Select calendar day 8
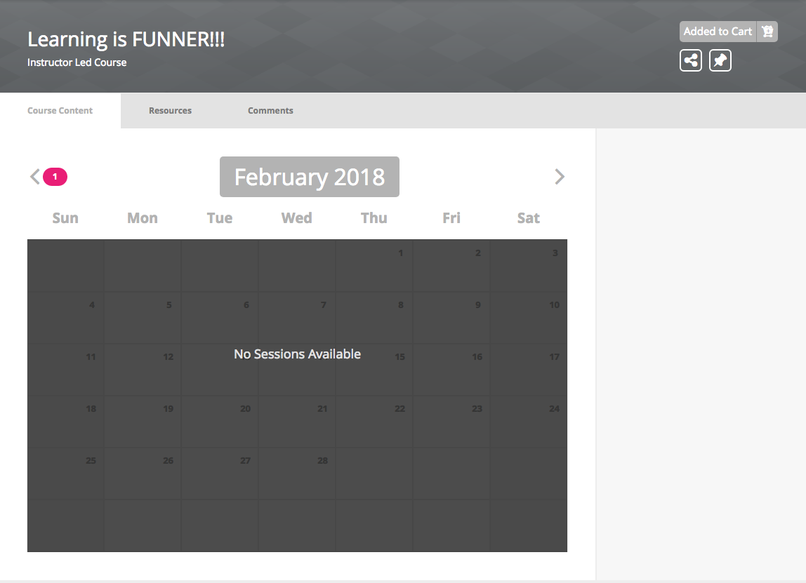Screen dimensions: 806x583 [x=374, y=317]
